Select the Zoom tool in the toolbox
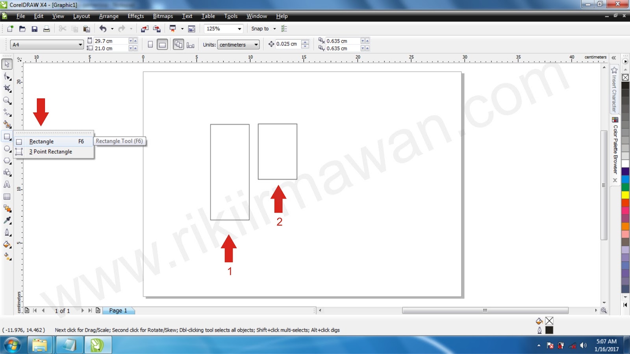The height and width of the screenshot is (354, 630). point(7,100)
